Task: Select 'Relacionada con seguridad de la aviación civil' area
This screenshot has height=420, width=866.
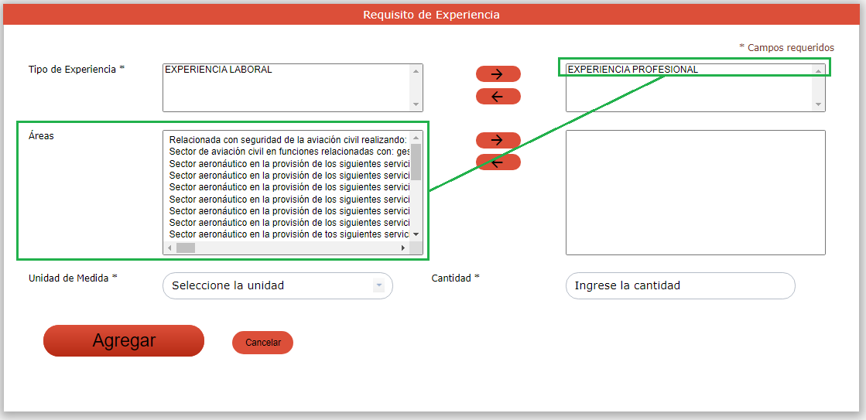Action: [x=286, y=140]
